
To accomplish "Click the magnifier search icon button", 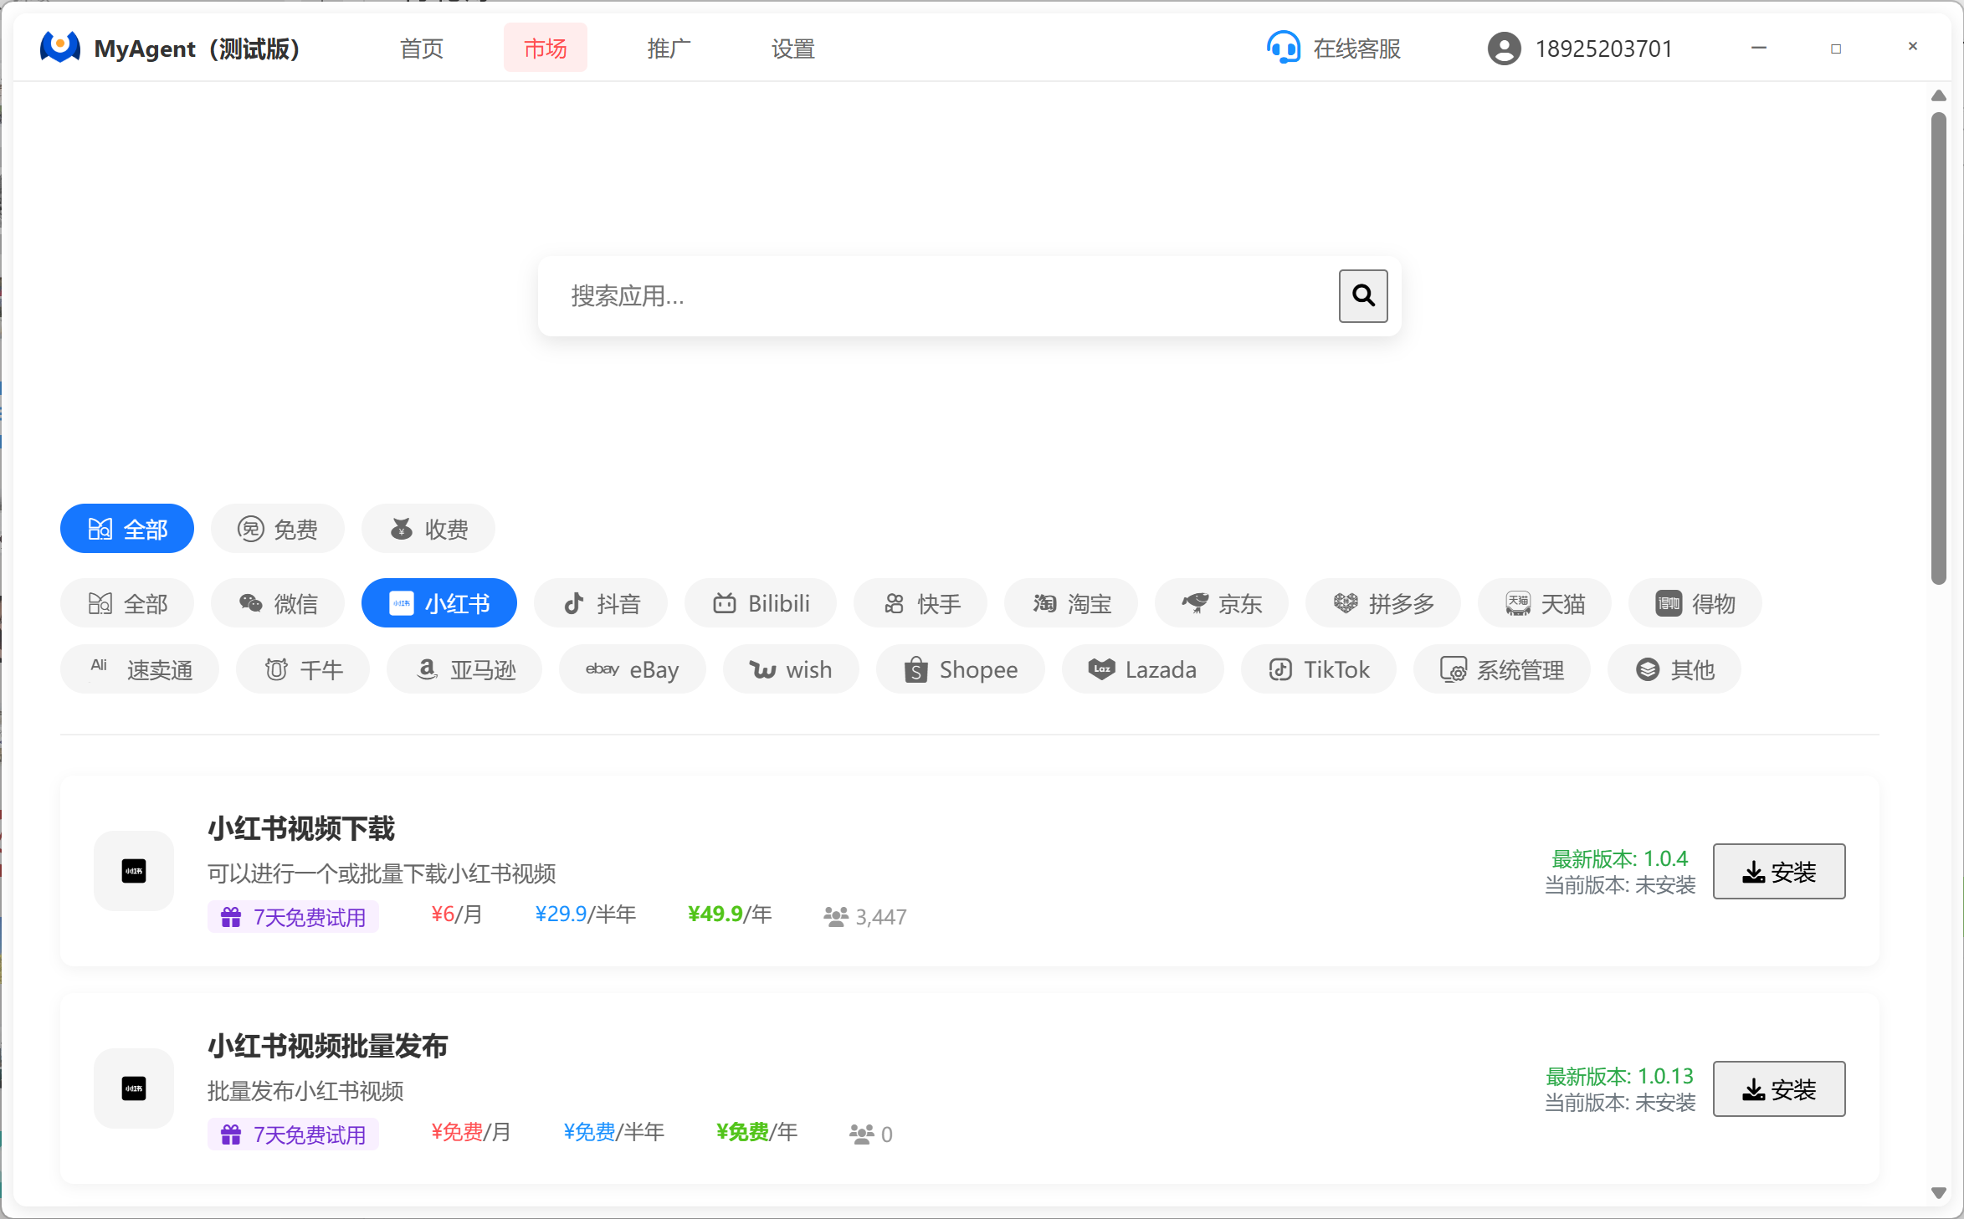I will point(1362,295).
